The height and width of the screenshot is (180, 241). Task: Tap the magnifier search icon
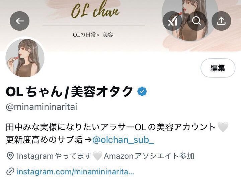pos(197,21)
